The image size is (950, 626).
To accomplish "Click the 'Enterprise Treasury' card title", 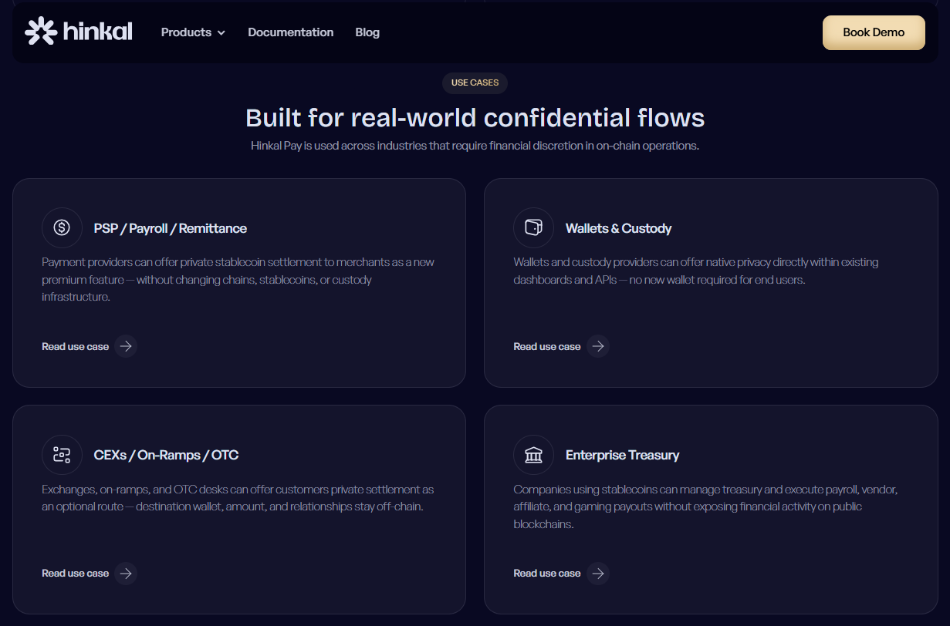I will (x=623, y=455).
